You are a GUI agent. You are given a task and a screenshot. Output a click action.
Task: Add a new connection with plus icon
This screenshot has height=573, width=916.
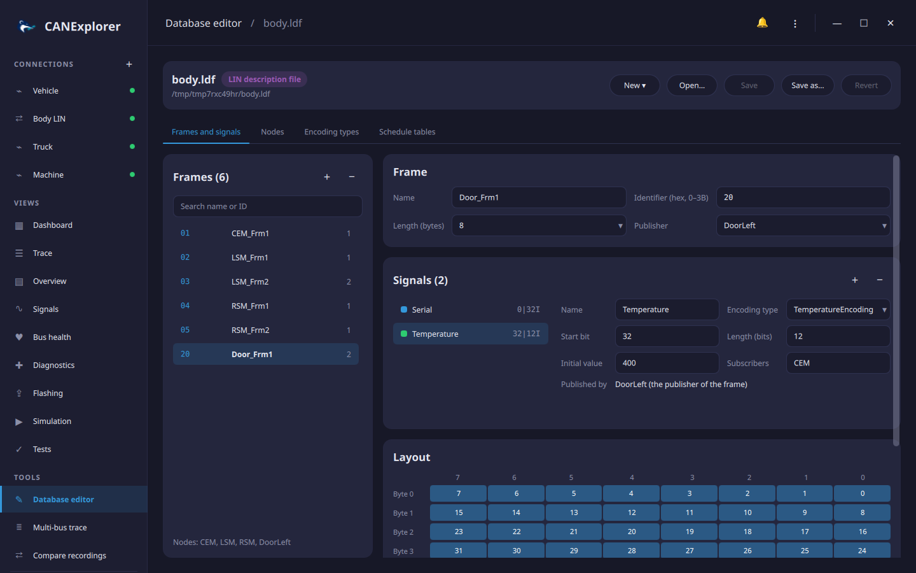pyautogui.click(x=129, y=64)
